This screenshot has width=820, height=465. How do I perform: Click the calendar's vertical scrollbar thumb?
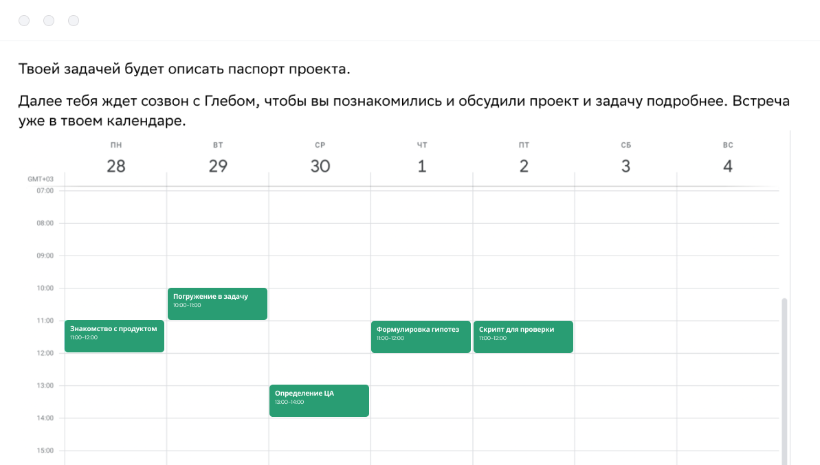point(784,378)
